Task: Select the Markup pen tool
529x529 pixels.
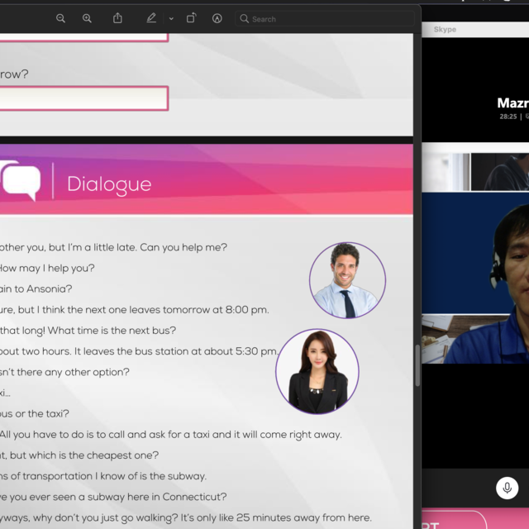Action: 151,18
